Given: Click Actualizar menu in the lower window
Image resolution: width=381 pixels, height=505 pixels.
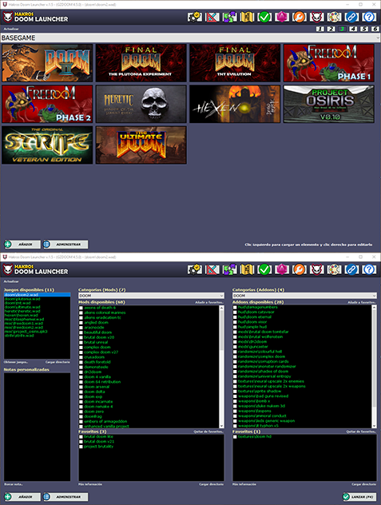Looking at the screenshot, I should click(x=11, y=281).
